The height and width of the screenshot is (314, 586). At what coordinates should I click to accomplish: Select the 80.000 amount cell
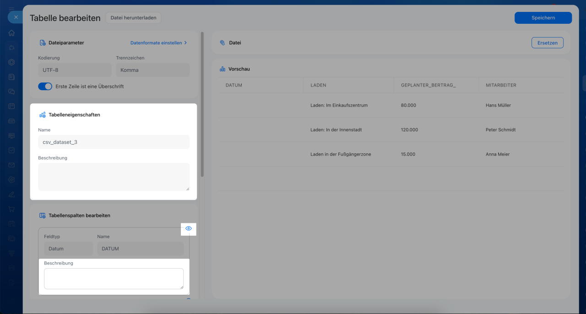[x=408, y=105]
